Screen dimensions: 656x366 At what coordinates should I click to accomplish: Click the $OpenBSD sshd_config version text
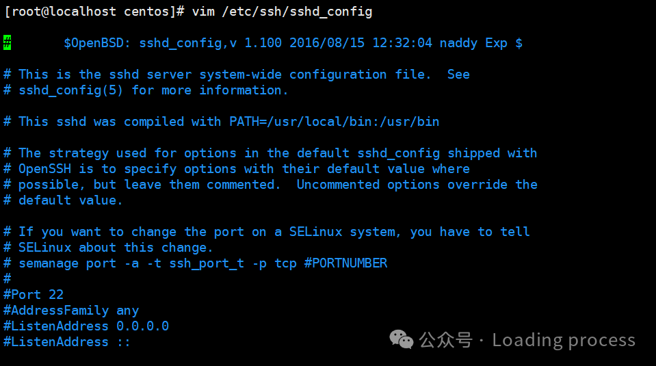click(x=293, y=43)
